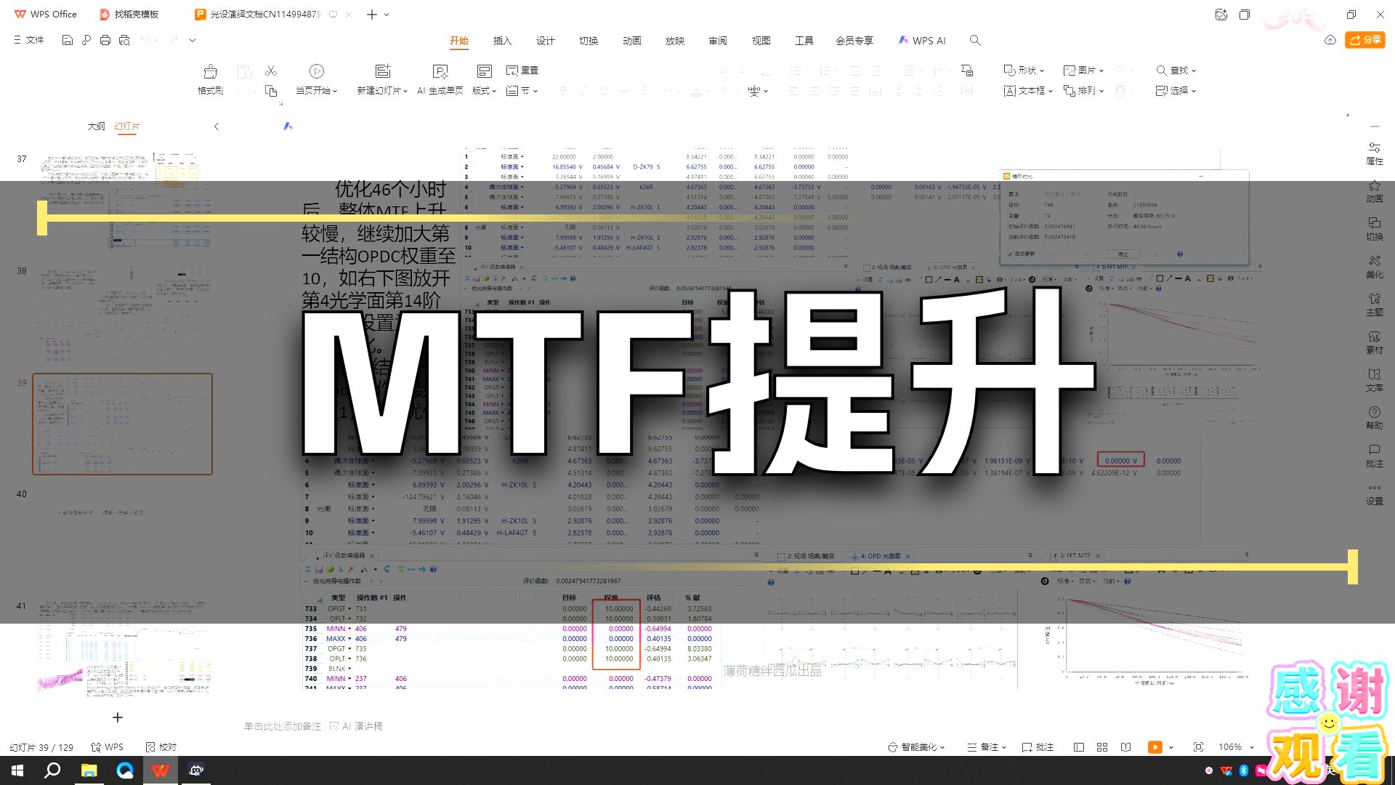Open the 文库 library sidebar panel
Screen dimensions: 1395x785
tap(1375, 381)
